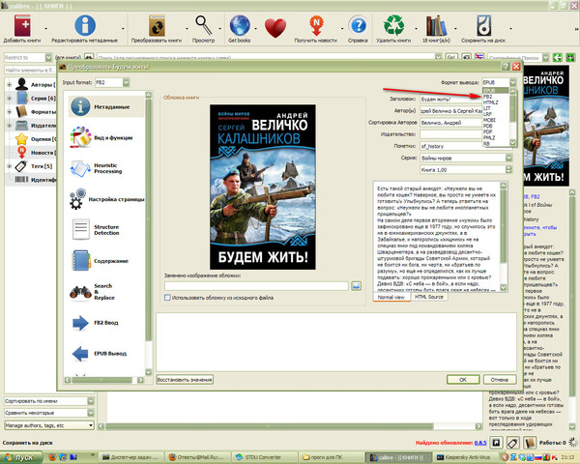
Task: Click the Remove books recycle icon
Action: point(393,25)
